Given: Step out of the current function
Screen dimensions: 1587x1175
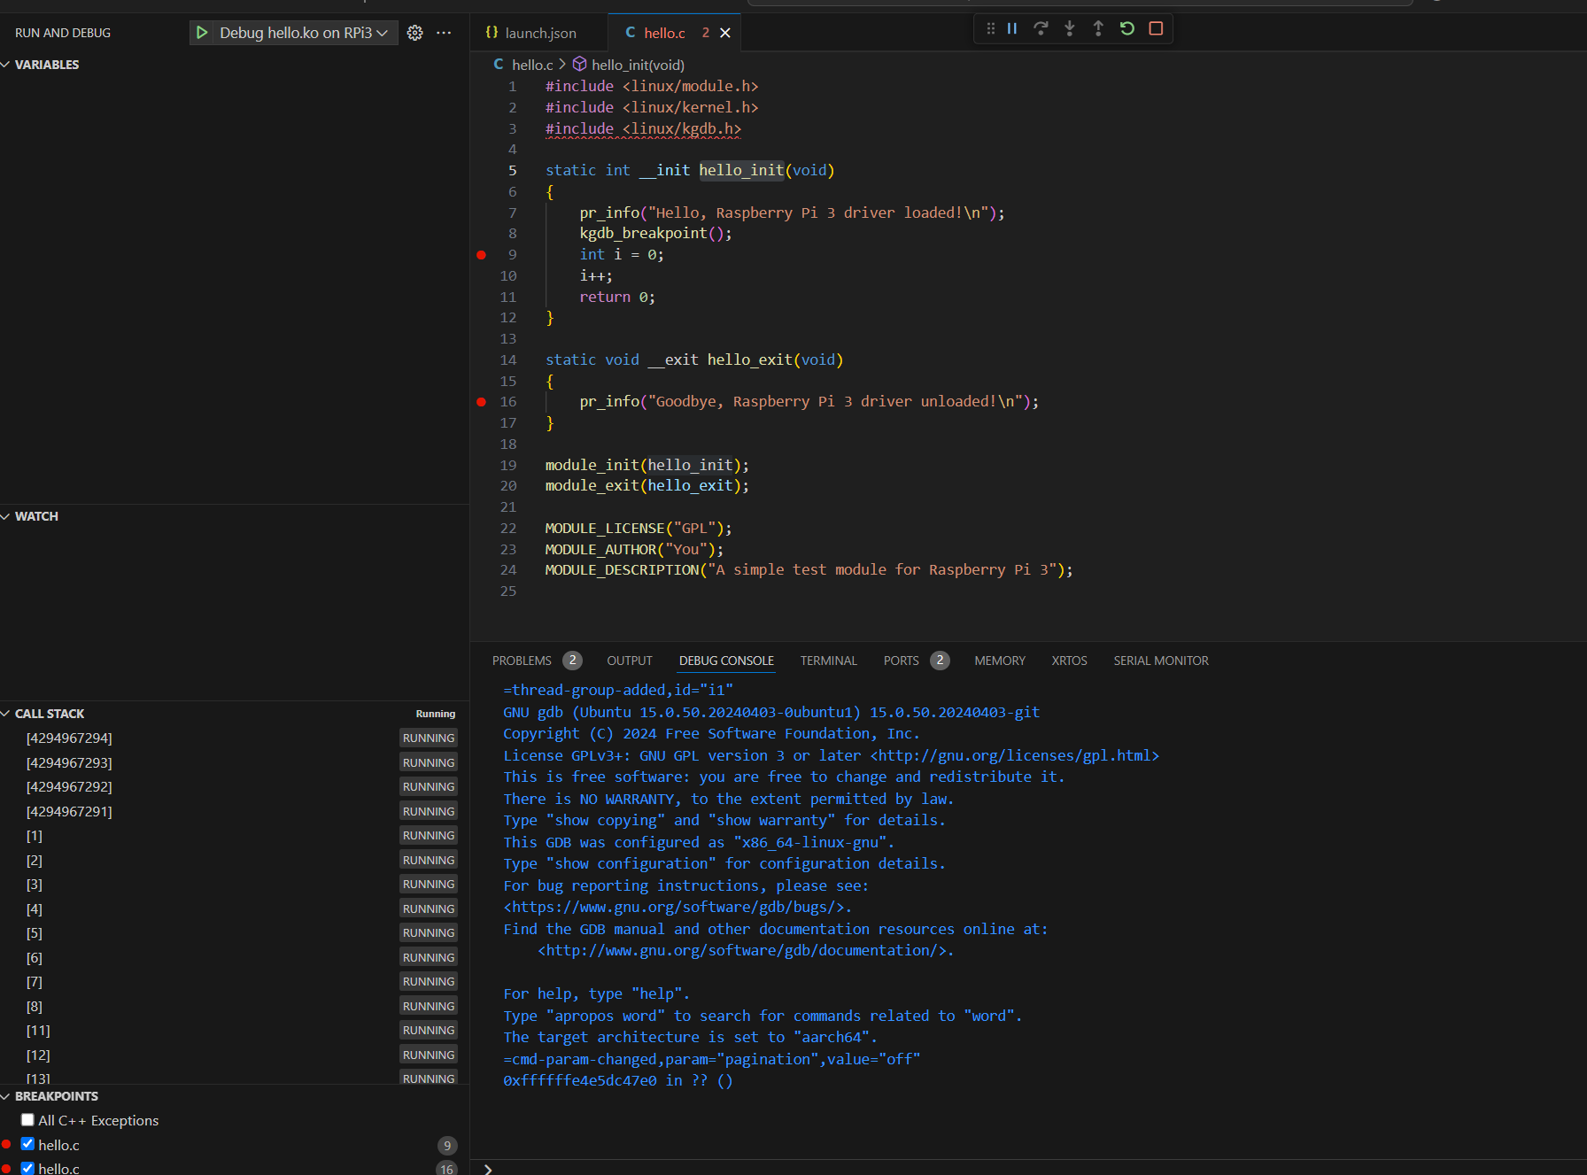Looking at the screenshot, I should pos(1098,28).
